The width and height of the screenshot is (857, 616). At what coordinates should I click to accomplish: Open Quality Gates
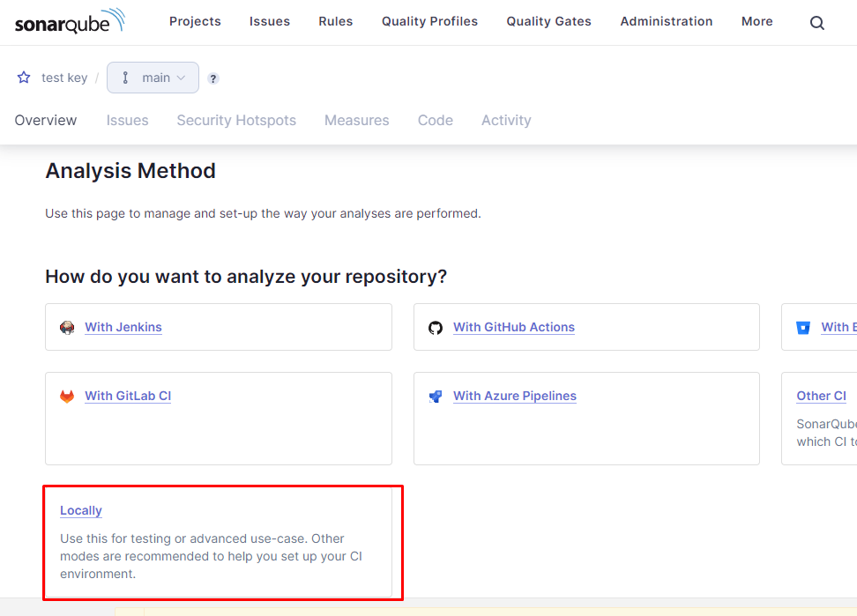tap(548, 21)
